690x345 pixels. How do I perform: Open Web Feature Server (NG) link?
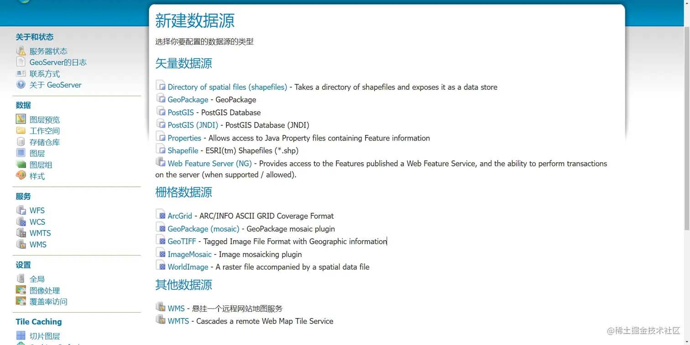(x=209, y=164)
